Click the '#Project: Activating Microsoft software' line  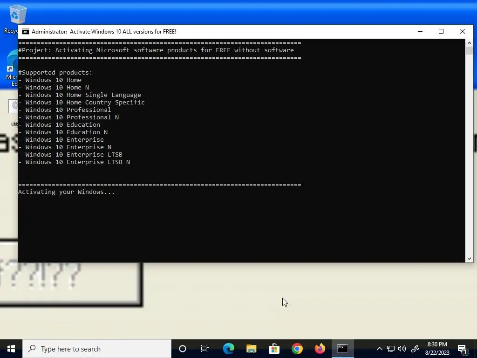(156, 50)
